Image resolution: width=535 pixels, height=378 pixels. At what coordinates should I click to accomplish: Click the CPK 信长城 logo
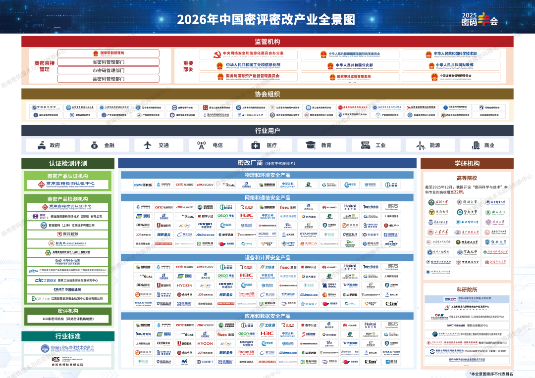(143, 185)
